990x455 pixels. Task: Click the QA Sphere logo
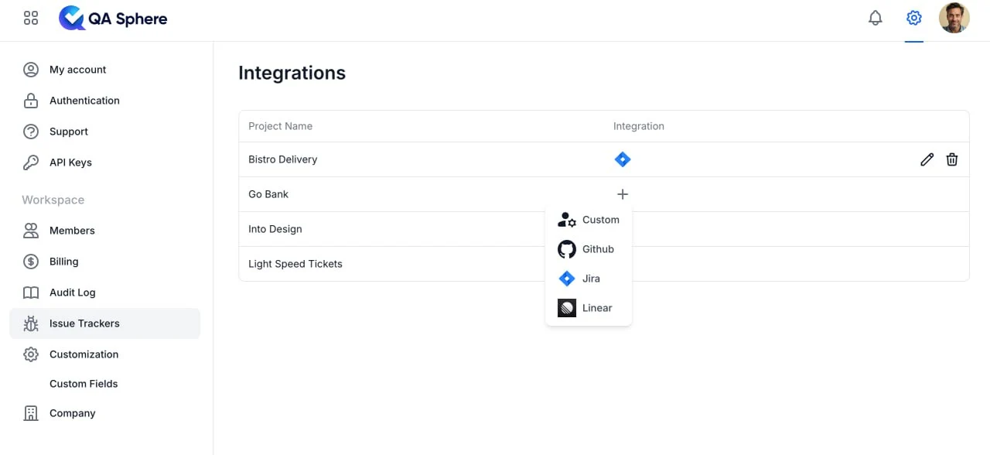pyautogui.click(x=113, y=18)
